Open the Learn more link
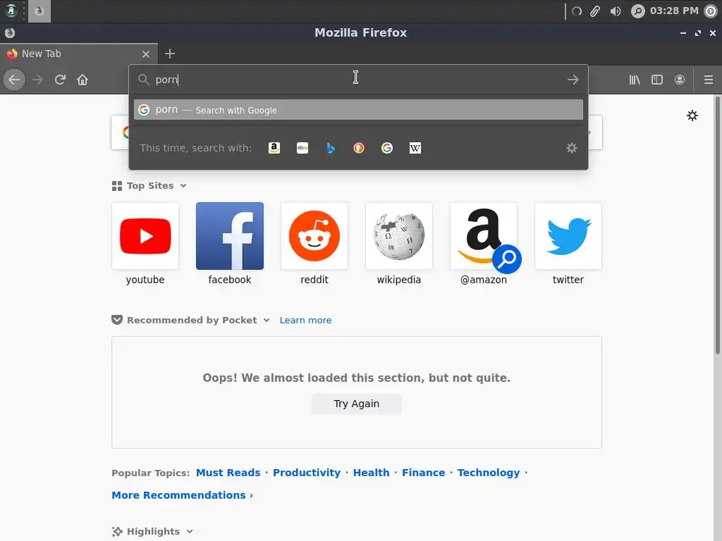Screen dimensions: 722x541 (305, 321)
